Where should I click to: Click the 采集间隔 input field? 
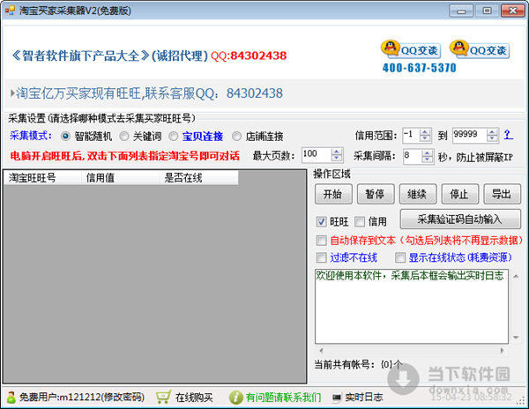point(413,156)
